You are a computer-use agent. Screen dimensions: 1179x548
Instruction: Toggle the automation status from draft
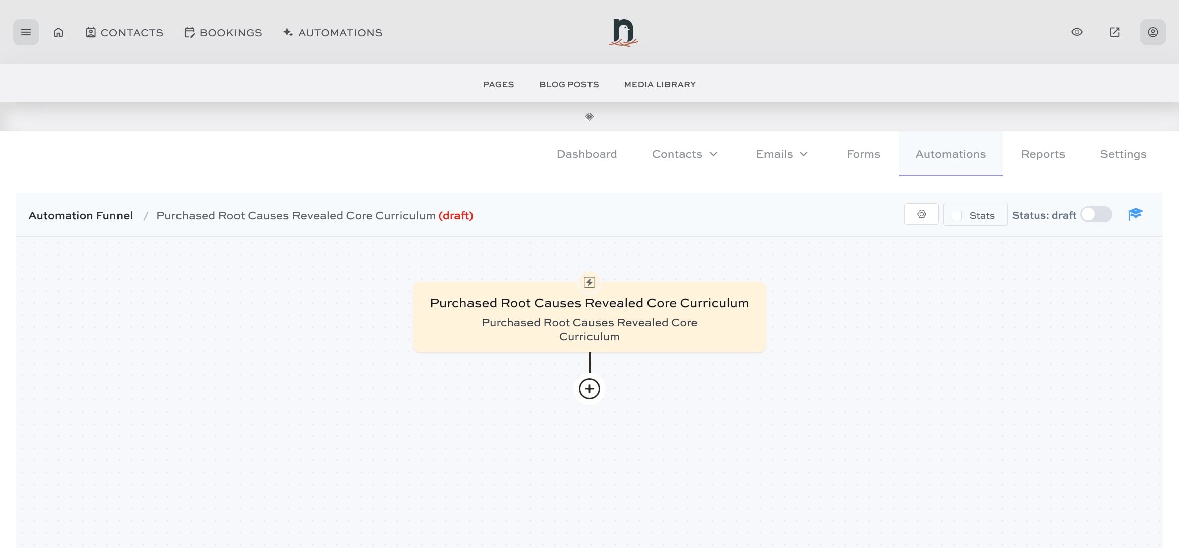tap(1095, 214)
